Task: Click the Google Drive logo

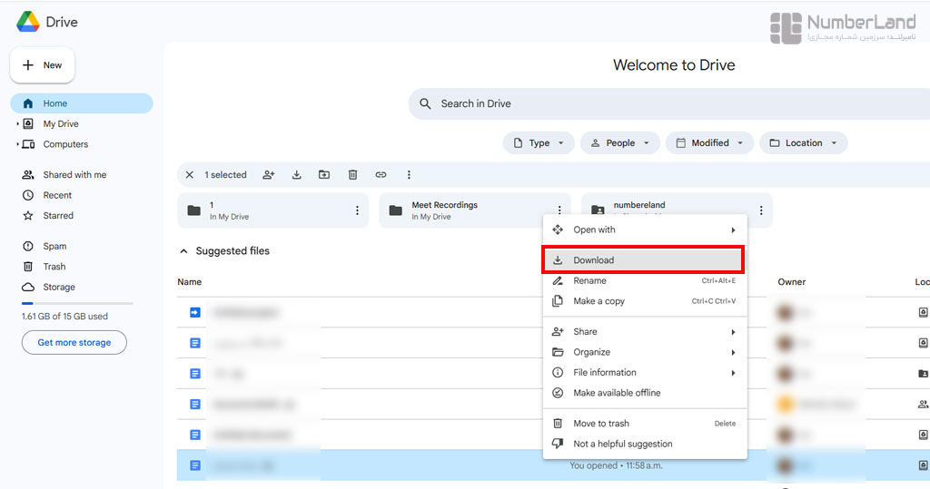Action: point(28,22)
